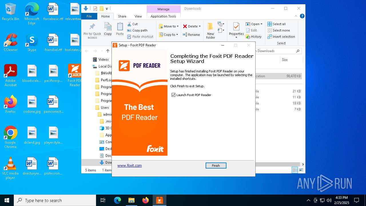Click Rename in Explorer ribbon
The width and height of the screenshot is (366, 206).
coord(191,35)
